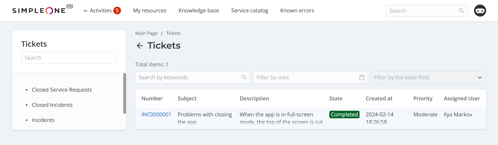Image resolution: width=498 pixels, height=145 pixels.
Task: Select Closed Incidents in the sidebar list
Action: pos(52,105)
